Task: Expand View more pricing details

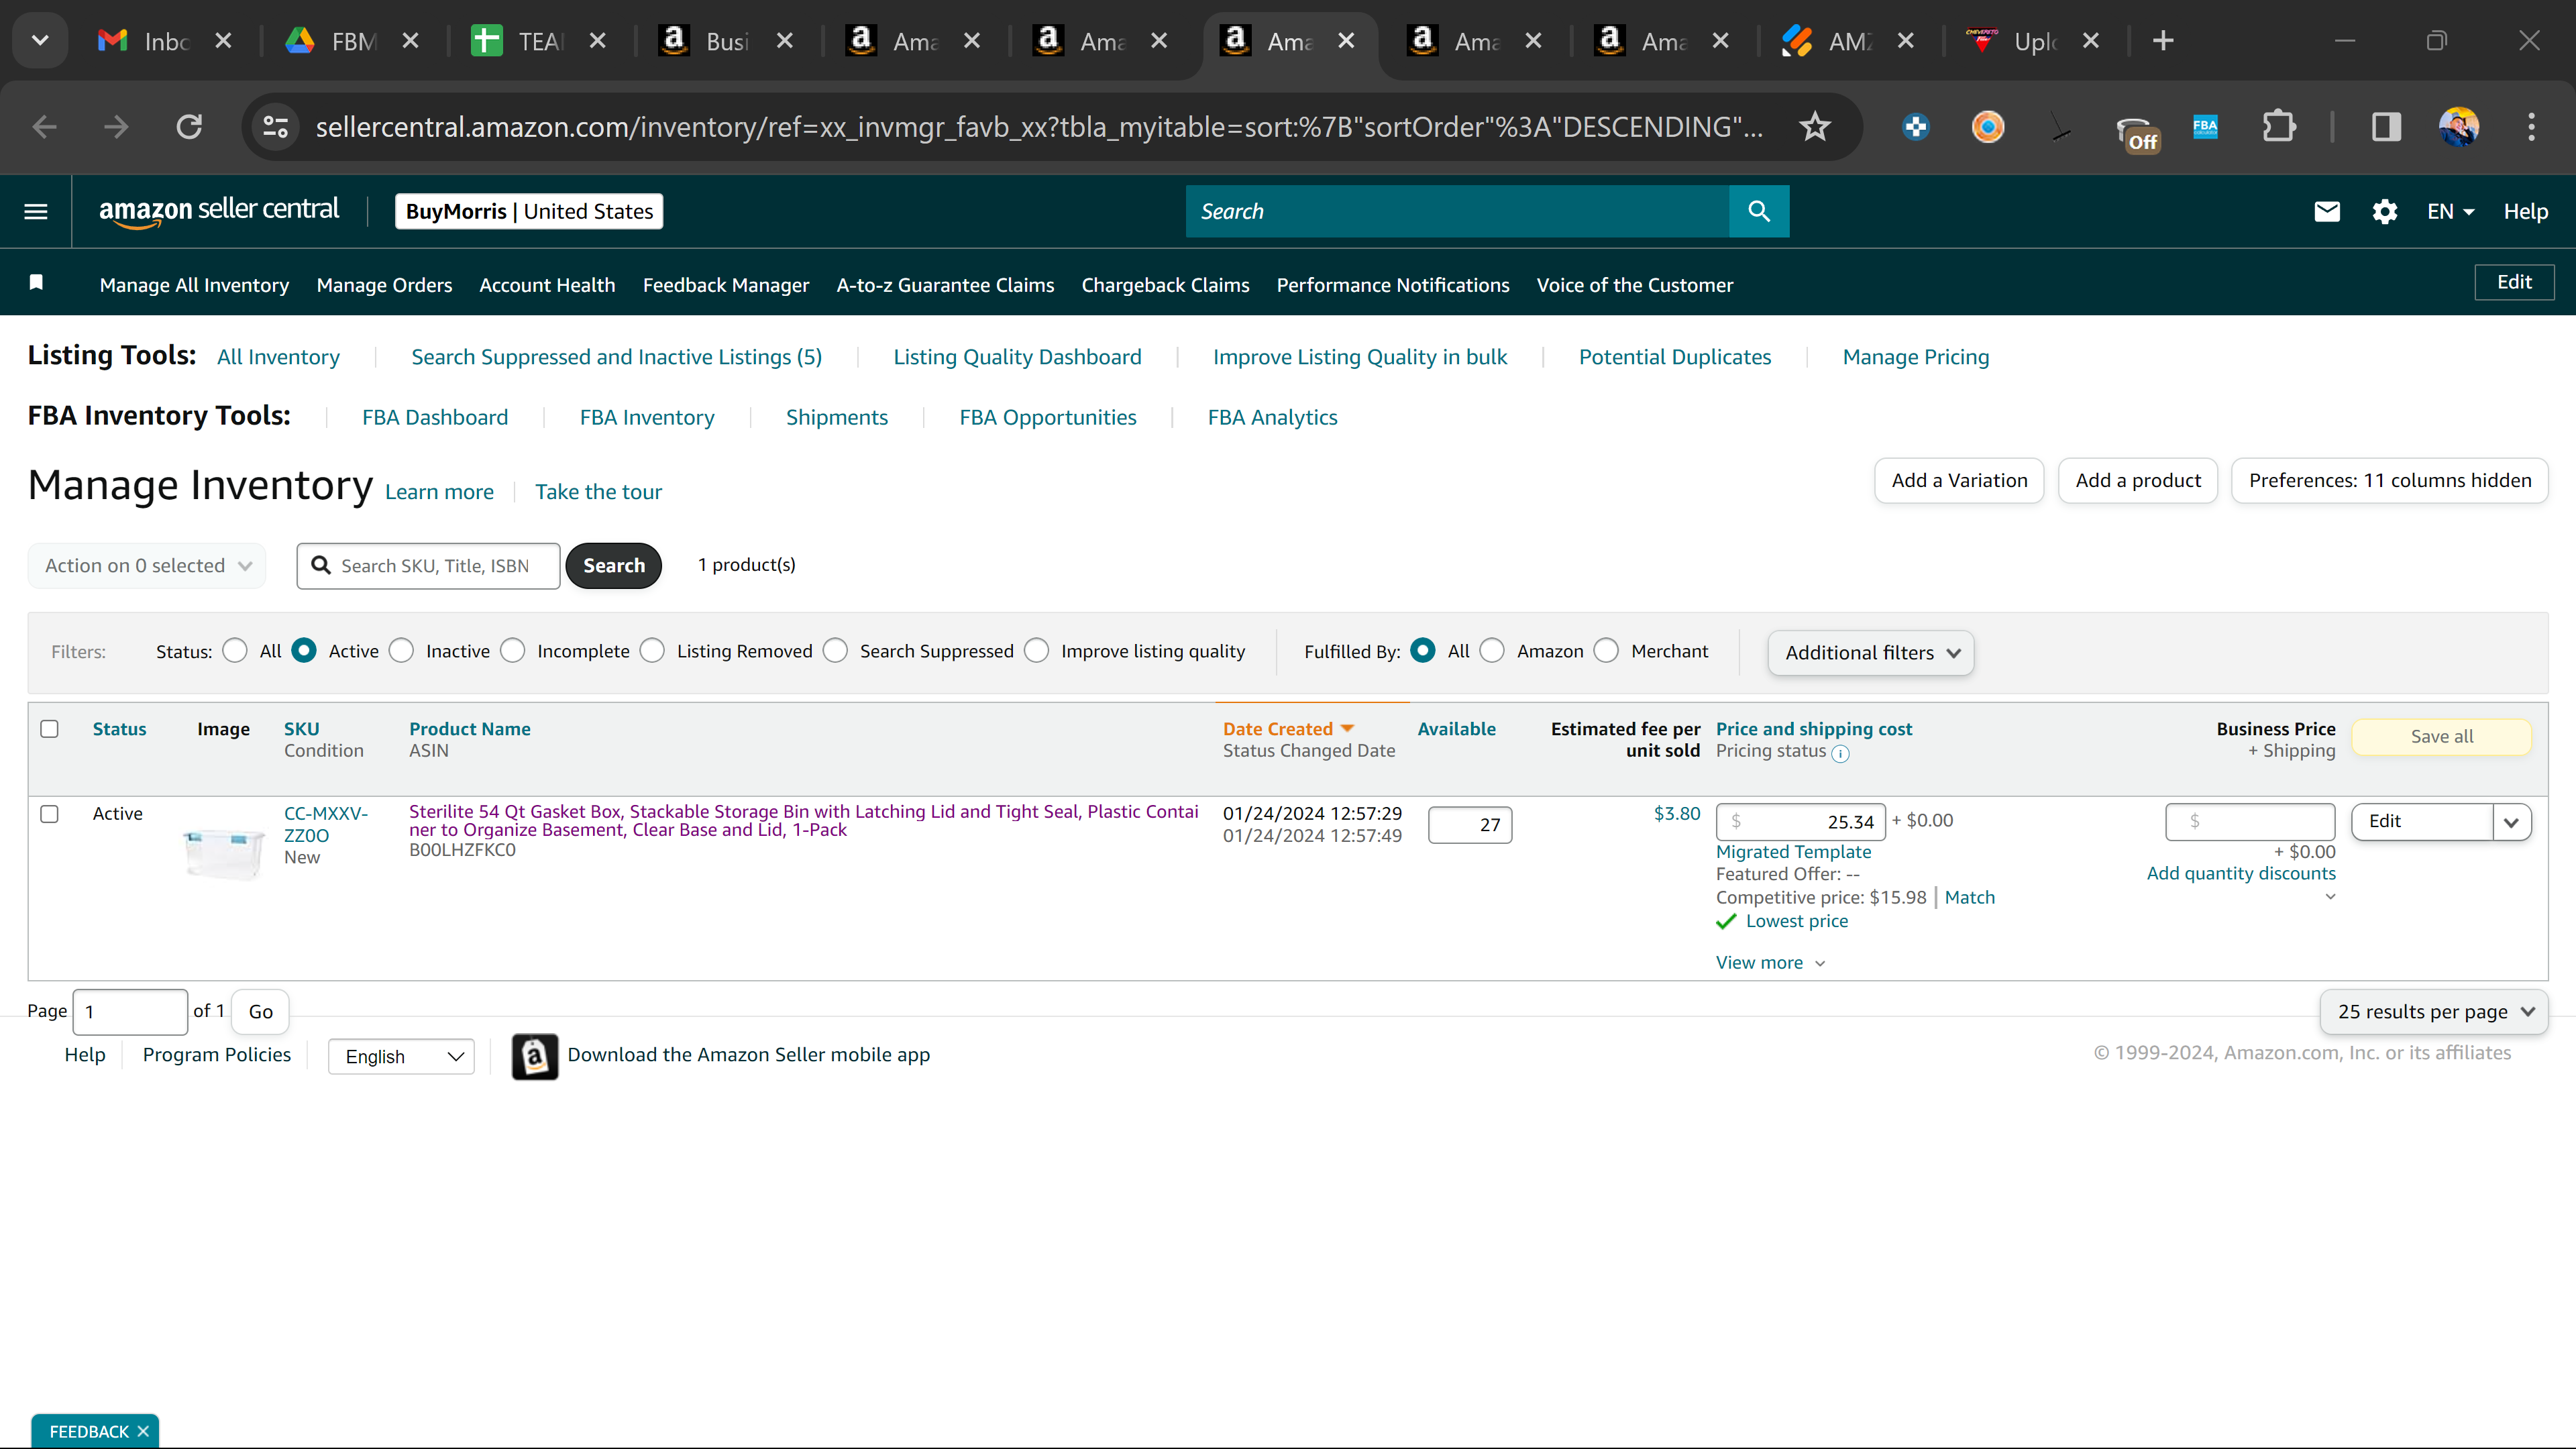Action: tap(1771, 963)
